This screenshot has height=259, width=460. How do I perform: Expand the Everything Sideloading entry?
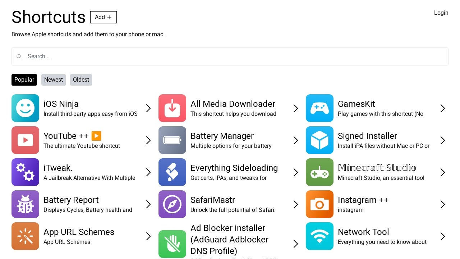tap(295, 172)
